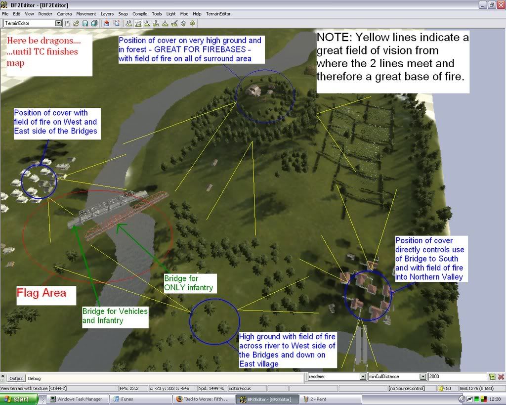
Task: Switch to the Debug tab
Action: (x=34, y=378)
